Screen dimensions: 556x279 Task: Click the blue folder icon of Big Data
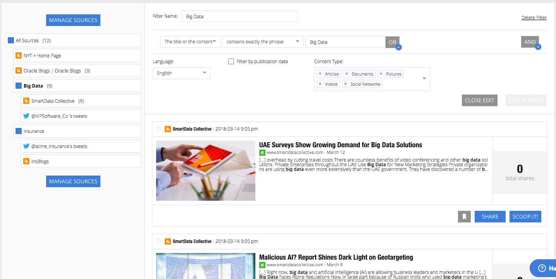[x=18, y=86]
